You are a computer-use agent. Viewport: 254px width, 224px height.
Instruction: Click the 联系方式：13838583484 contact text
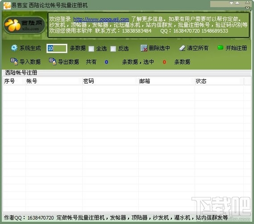pos(123,31)
